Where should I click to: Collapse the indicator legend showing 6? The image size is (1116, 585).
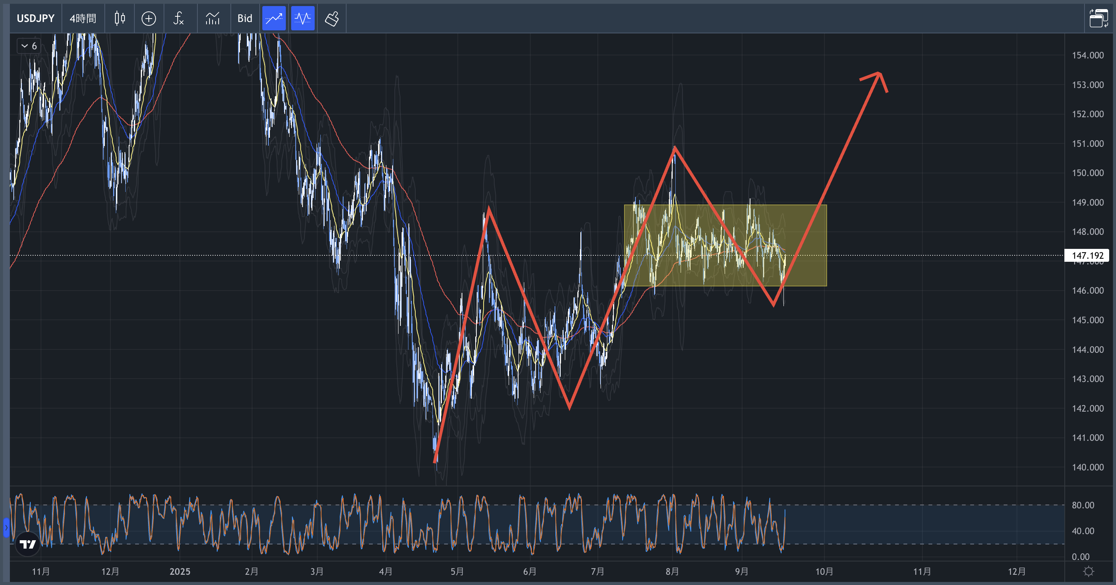pos(29,46)
